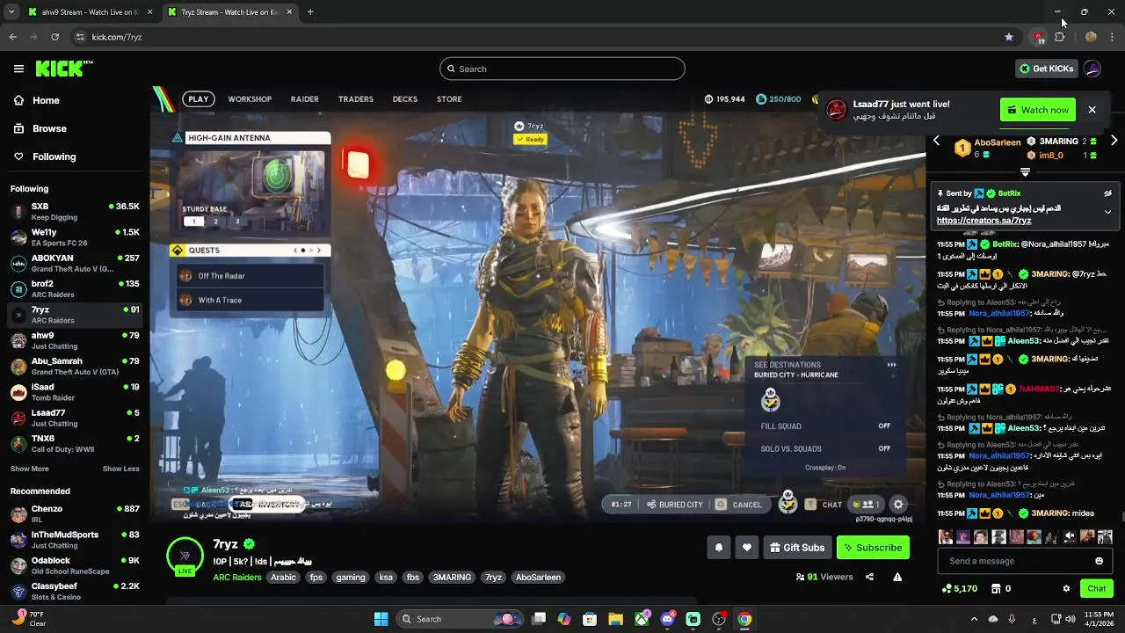The height and width of the screenshot is (633, 1125).
Task: Select ABOKYAN channel in Following
Action: (x=74, y=263)
